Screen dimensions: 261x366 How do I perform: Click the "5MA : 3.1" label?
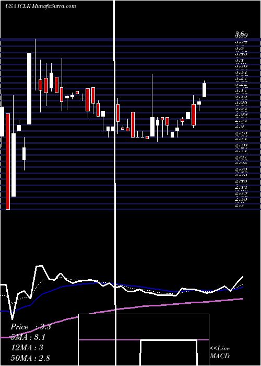pos(28,337)
